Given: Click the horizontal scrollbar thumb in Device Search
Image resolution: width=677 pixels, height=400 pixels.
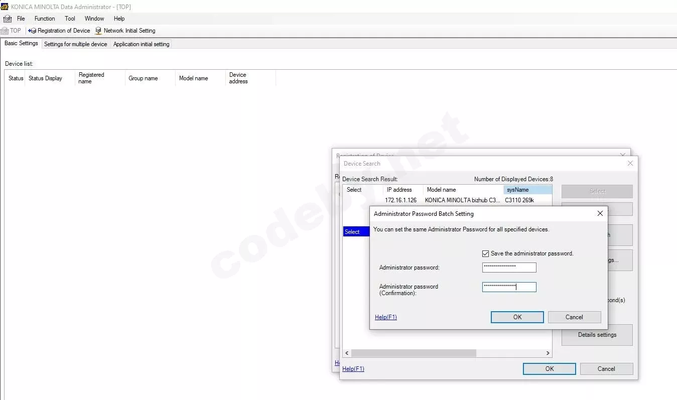Looking at the screenshot, I should tap(414, 353).
